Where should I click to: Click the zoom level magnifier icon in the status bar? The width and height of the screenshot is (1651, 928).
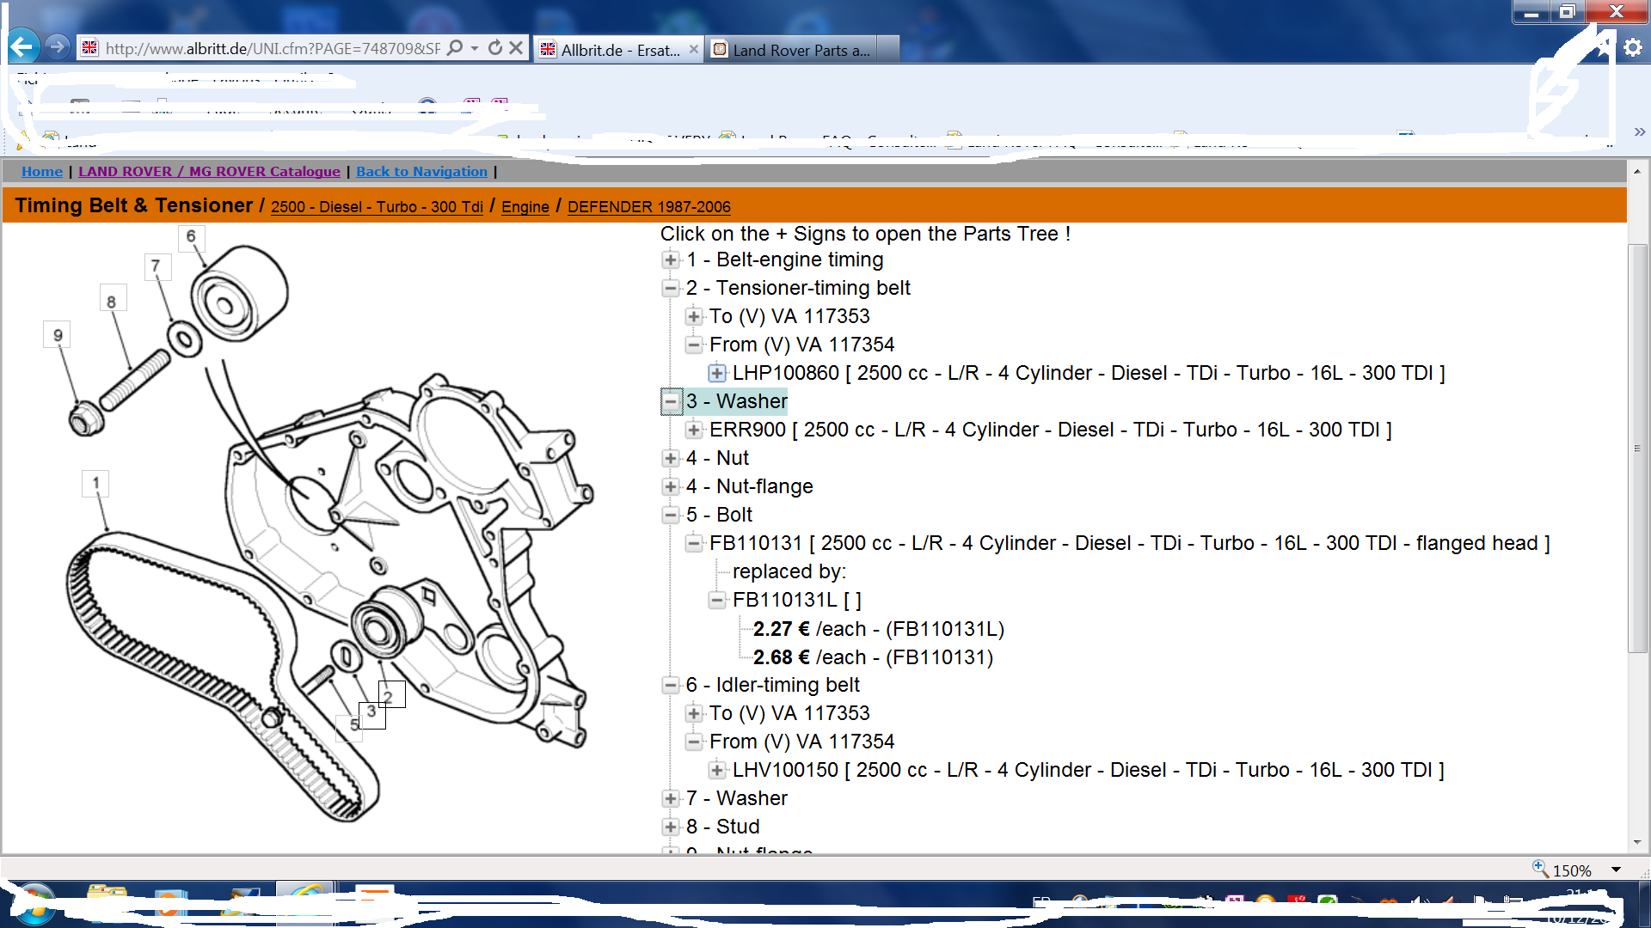[1539, 869]
